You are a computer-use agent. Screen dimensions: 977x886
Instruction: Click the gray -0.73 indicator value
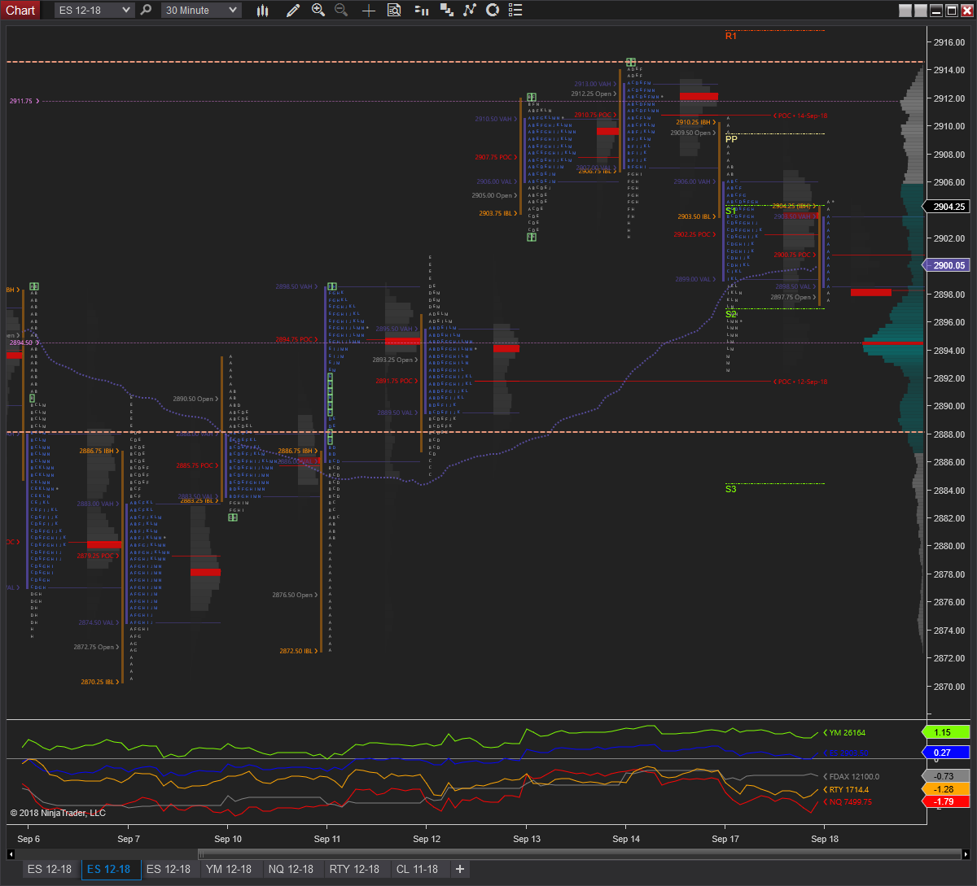pyautogui.click(x=946, y=776)
